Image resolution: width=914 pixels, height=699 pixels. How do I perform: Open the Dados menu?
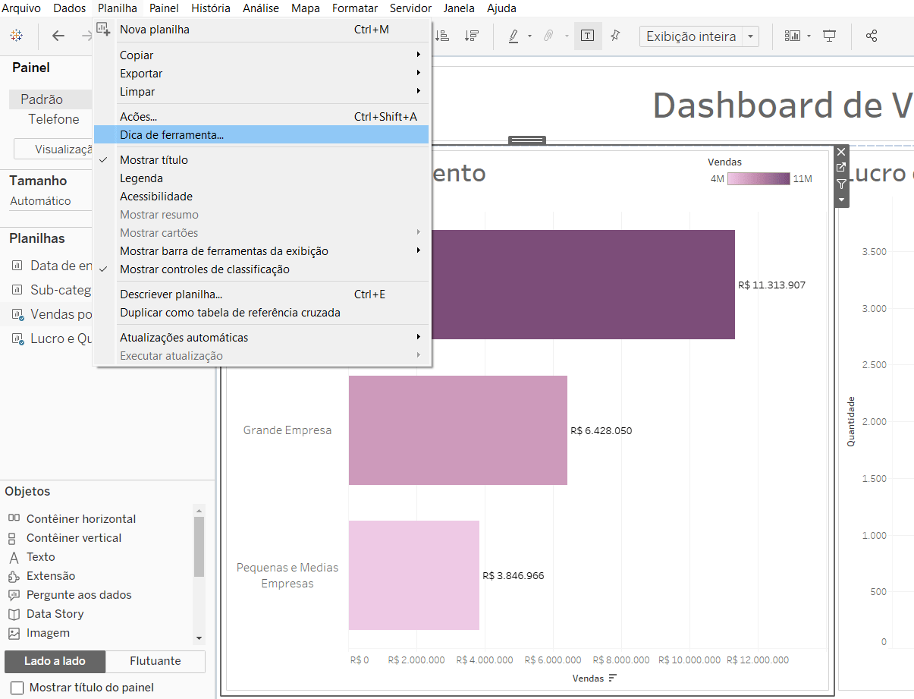coord(70,8)
